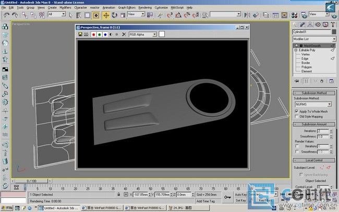This screenshot has width=339, height=212.
Task: Toggle the alpha channel display in the render window
Action: (111, 34)
